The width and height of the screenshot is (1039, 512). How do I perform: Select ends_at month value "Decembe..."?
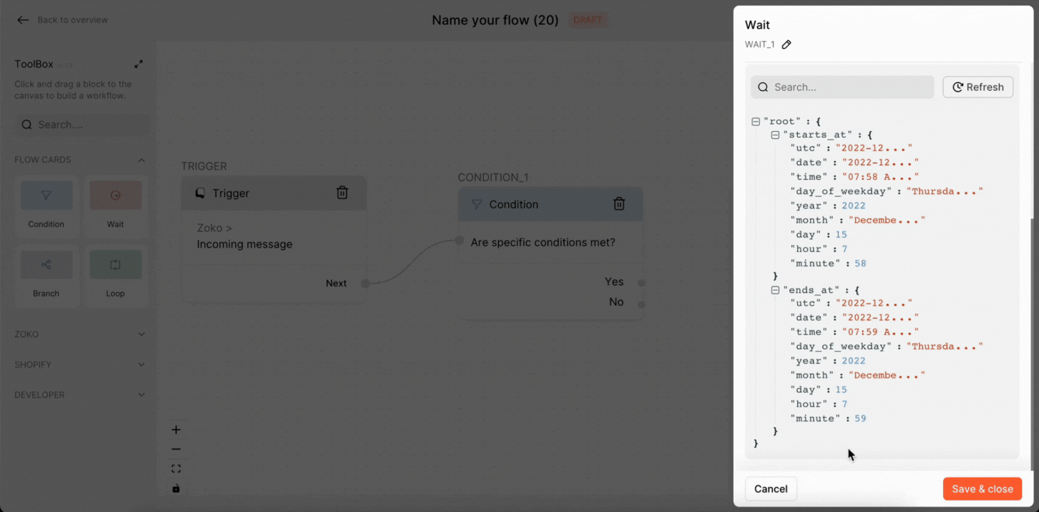coord(887,375)
